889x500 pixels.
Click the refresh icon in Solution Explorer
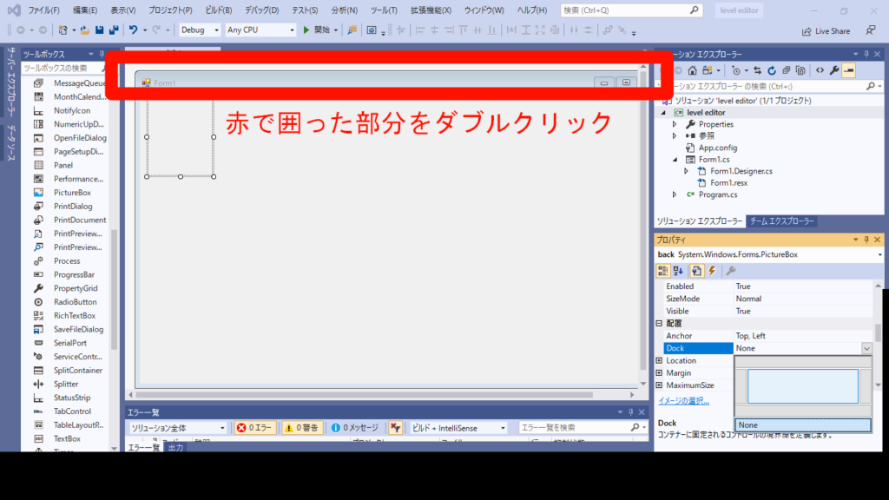click(772, 70)
